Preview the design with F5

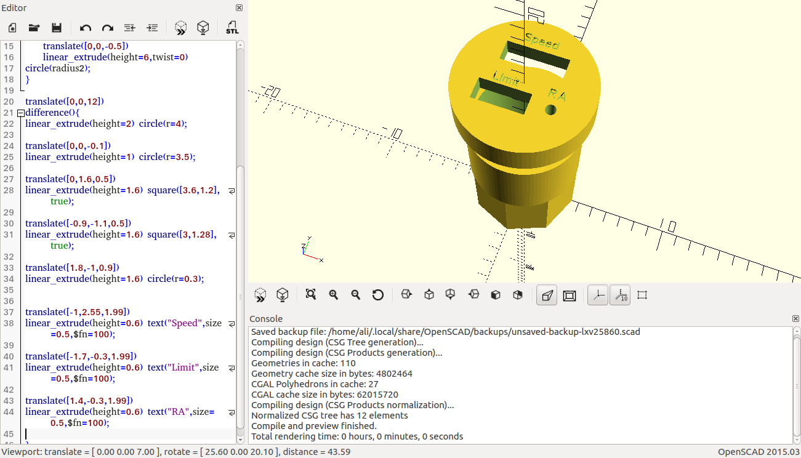click(x=180, y=28)
